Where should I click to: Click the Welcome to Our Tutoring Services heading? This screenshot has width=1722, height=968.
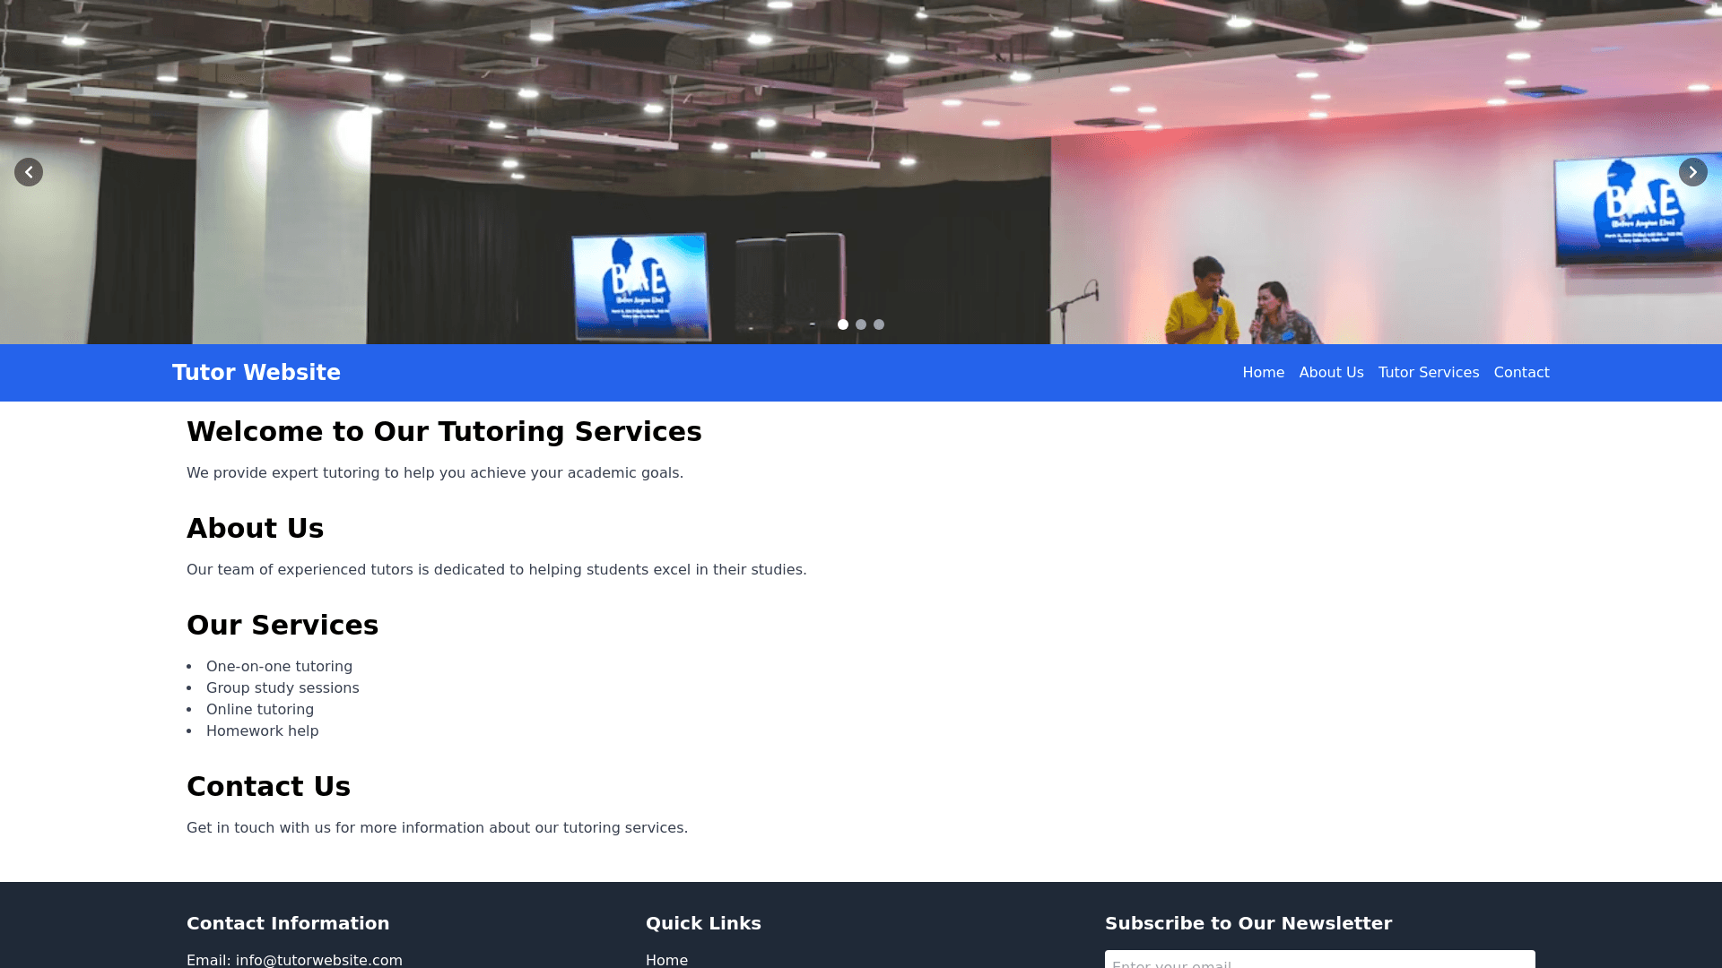coord(444,432)
